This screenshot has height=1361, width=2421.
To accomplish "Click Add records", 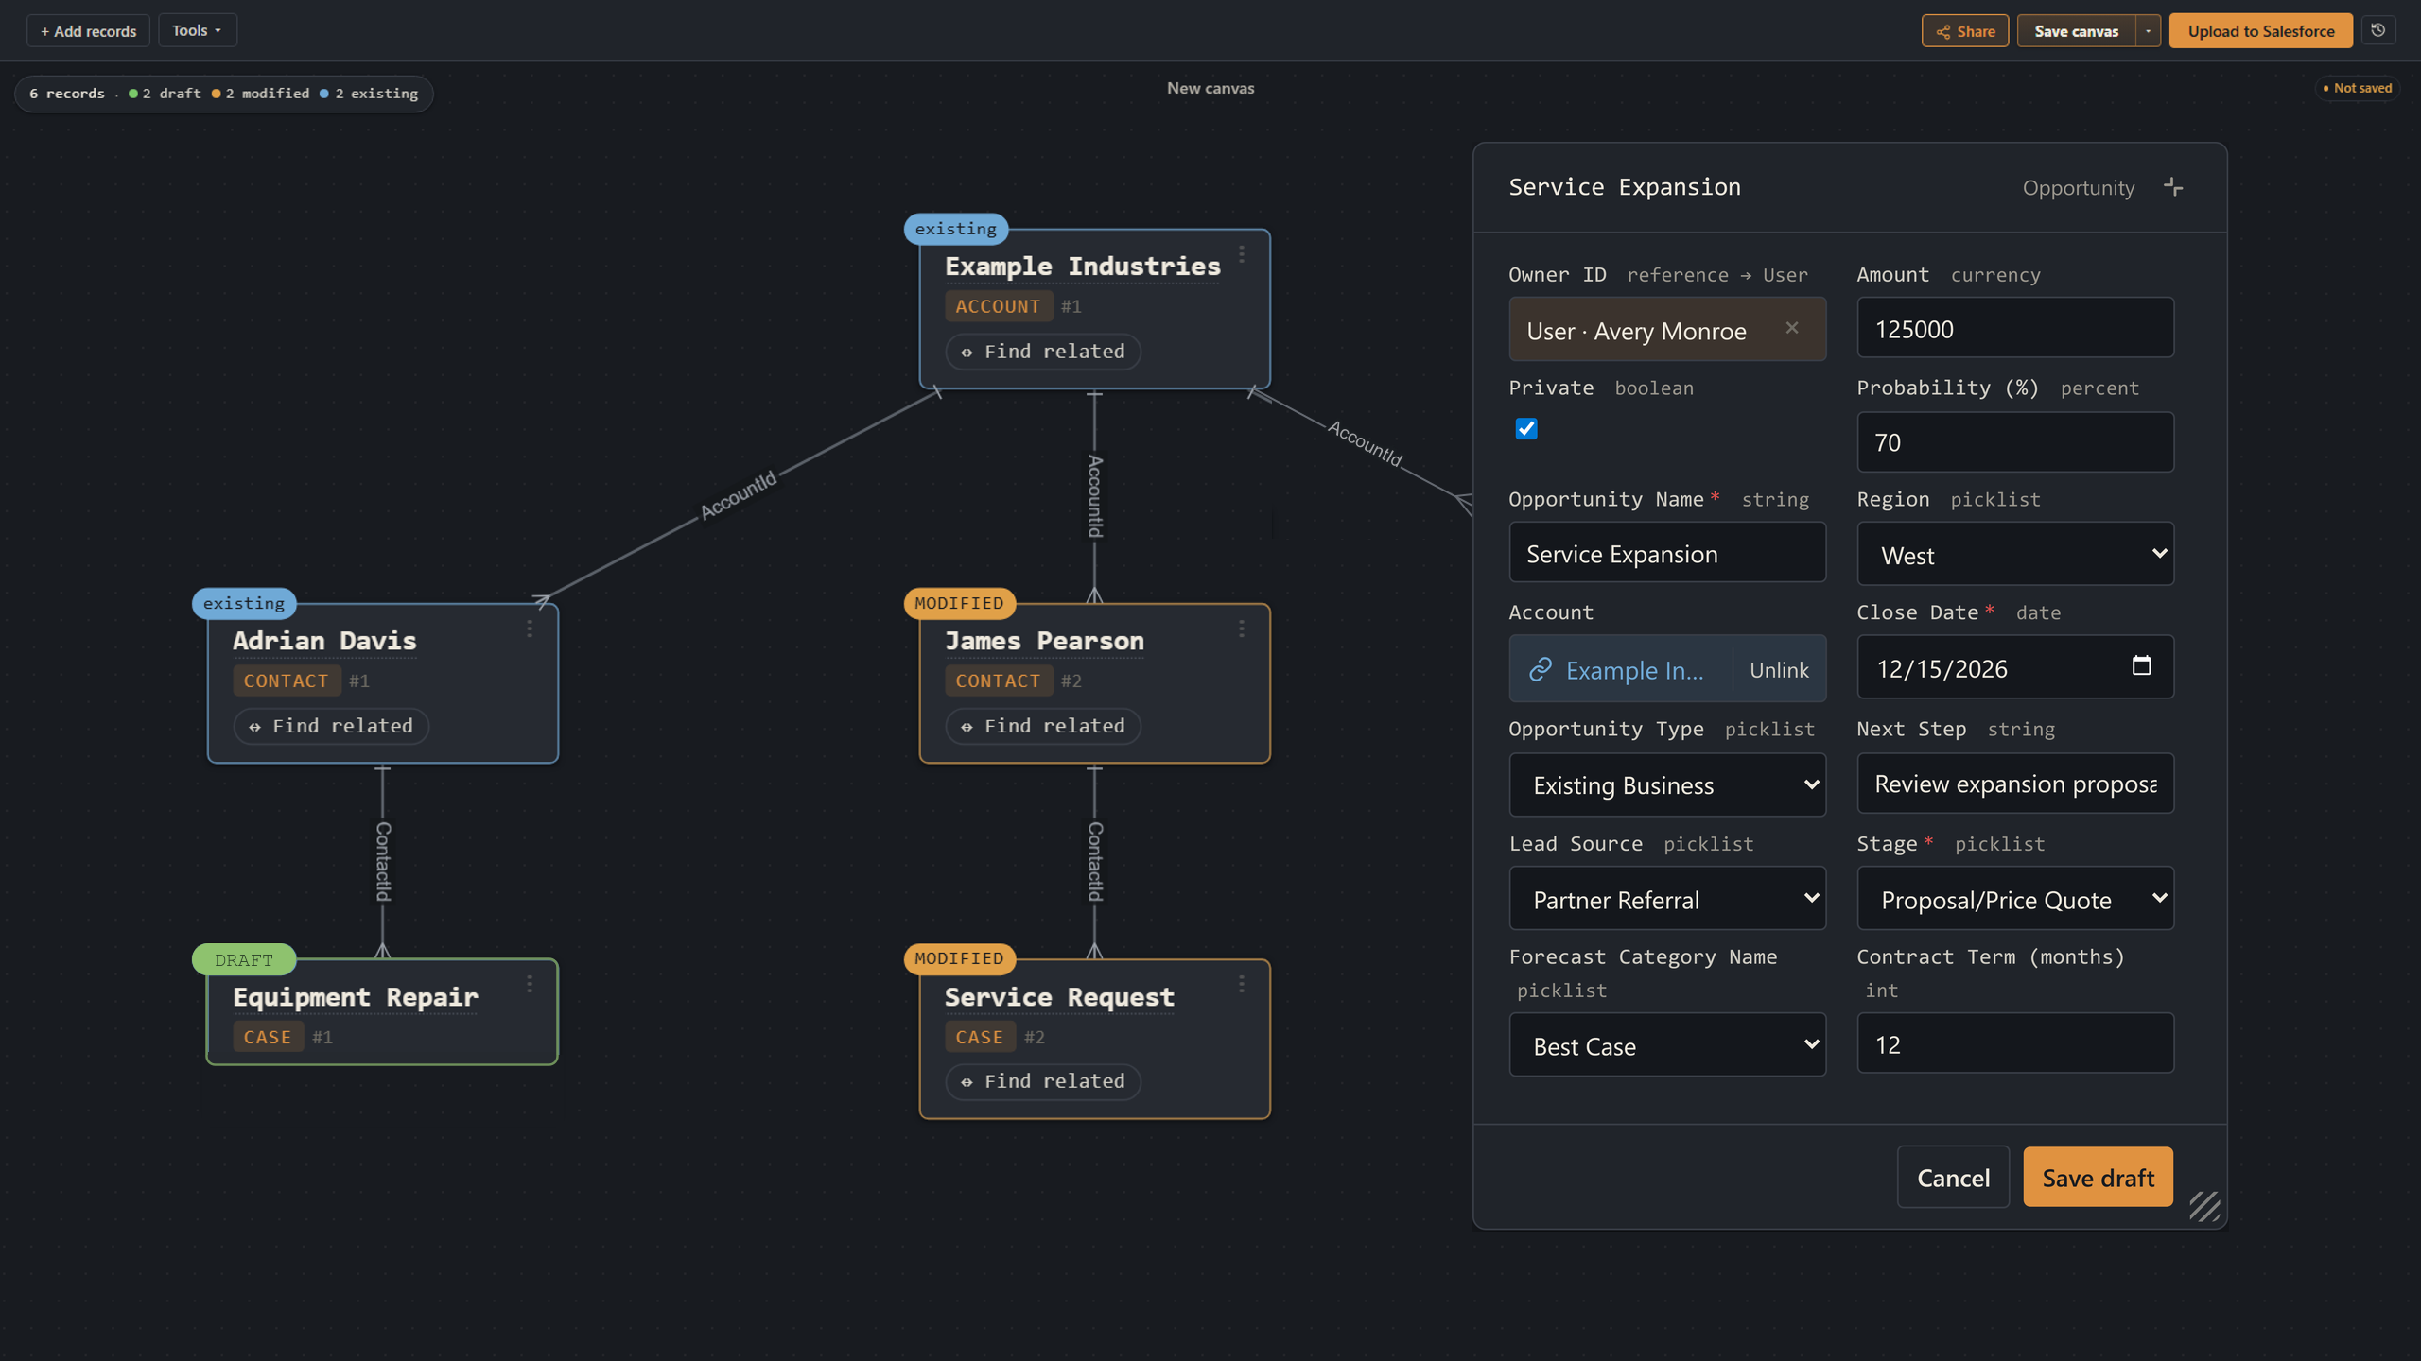I will coord(88,31).
